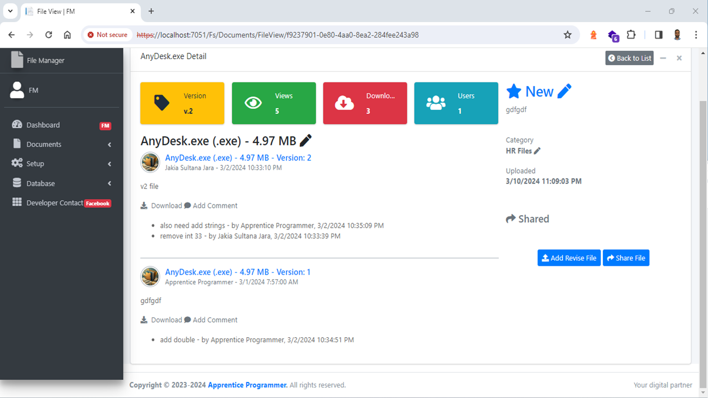This screenshot has width=708, height=398.
Task: Click the star icon beside New
Action: click(x=514, y=91)
